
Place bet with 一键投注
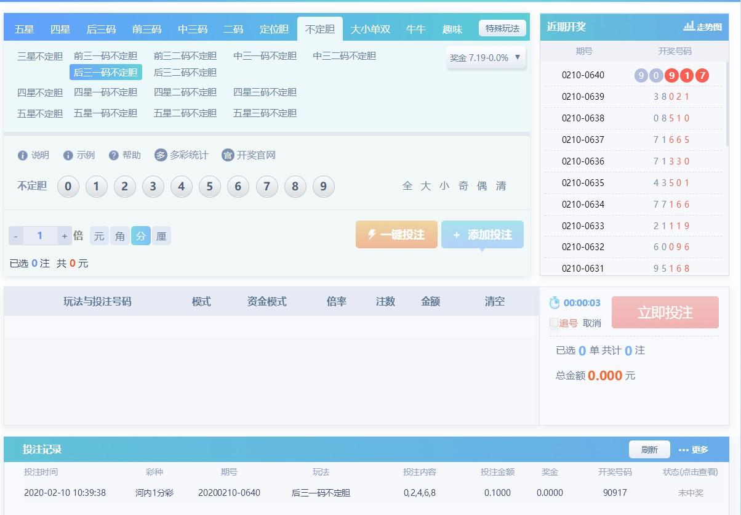coord(396,235)
